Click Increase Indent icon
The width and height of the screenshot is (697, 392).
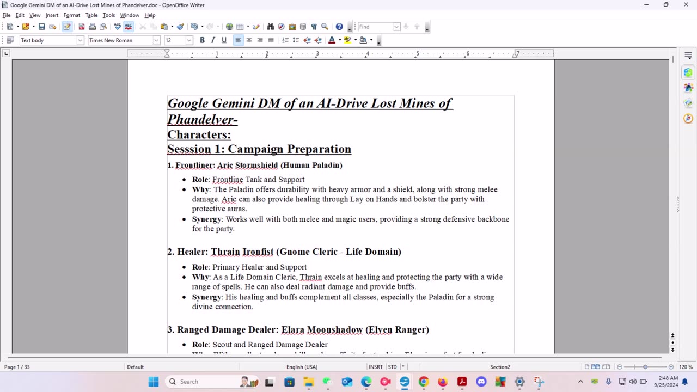click(318, 40)
